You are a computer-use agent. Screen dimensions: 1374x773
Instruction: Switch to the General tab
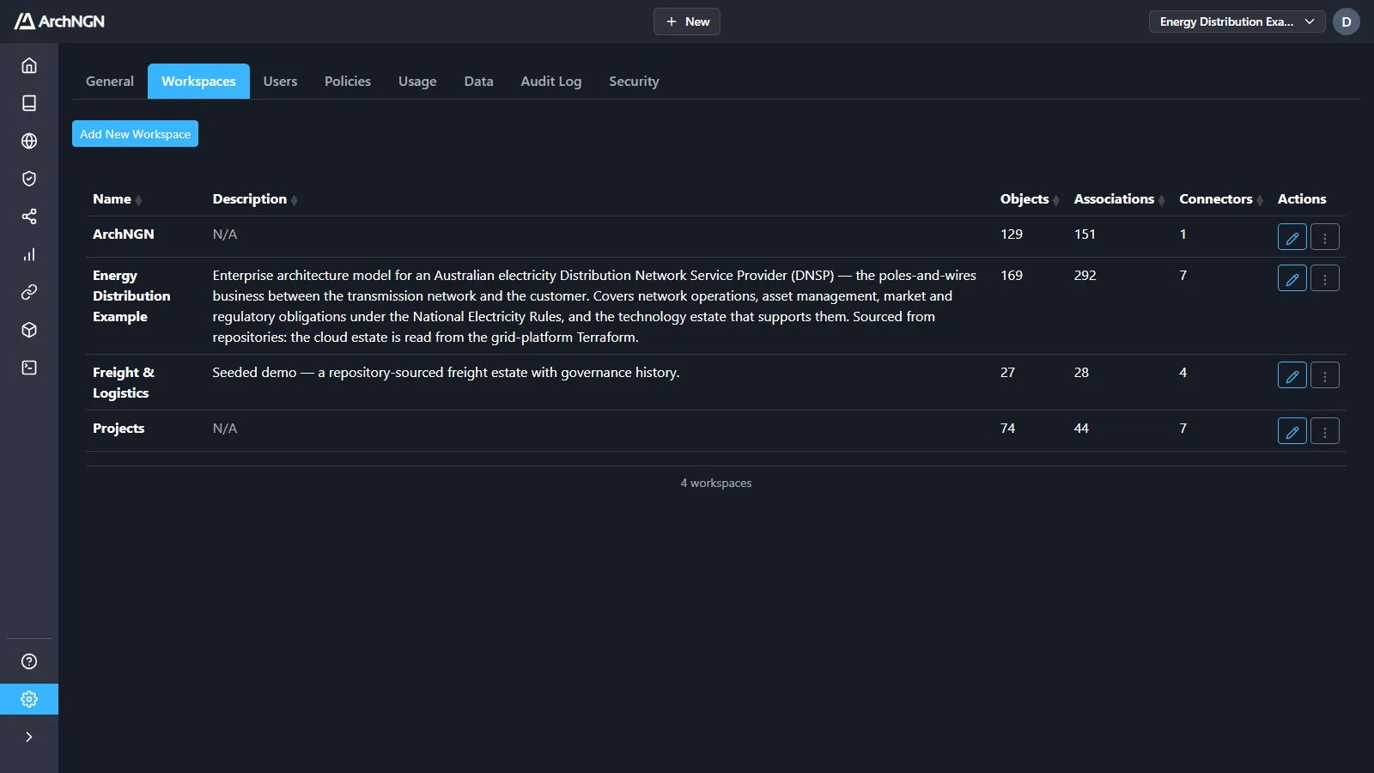point(110,82)
